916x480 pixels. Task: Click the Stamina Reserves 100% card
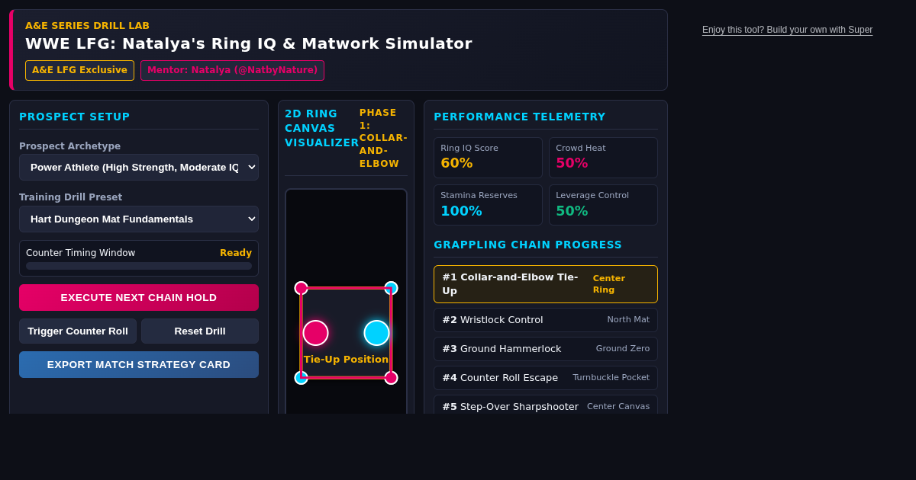click(x=488, y=205)
